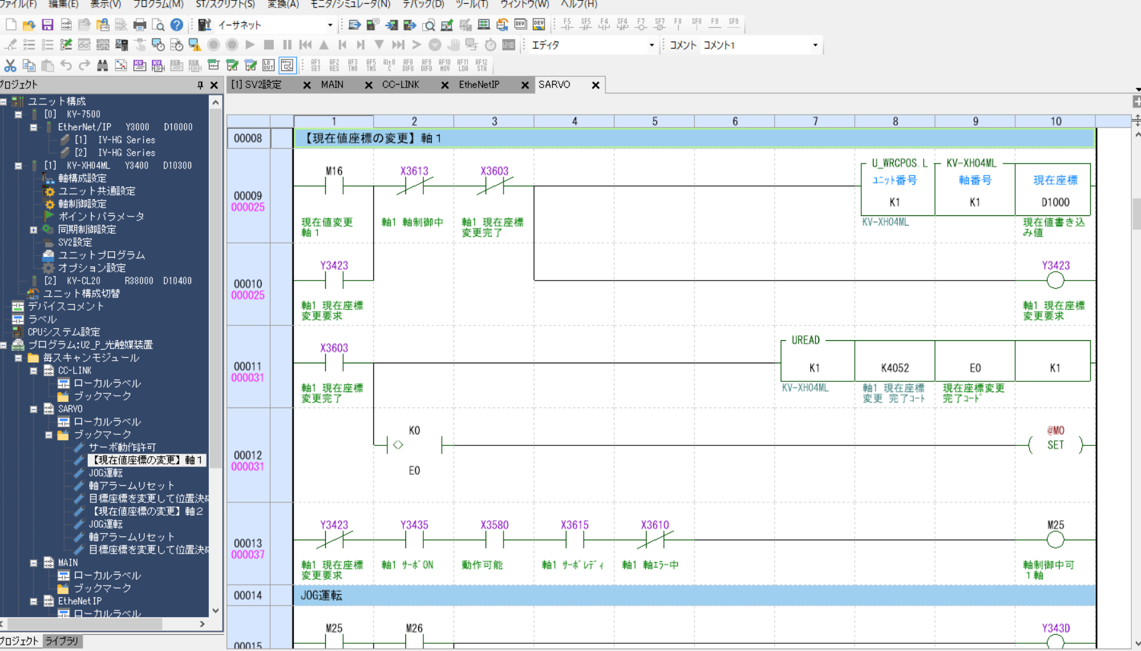
Task: Click the Print icon
Action: 139,25
